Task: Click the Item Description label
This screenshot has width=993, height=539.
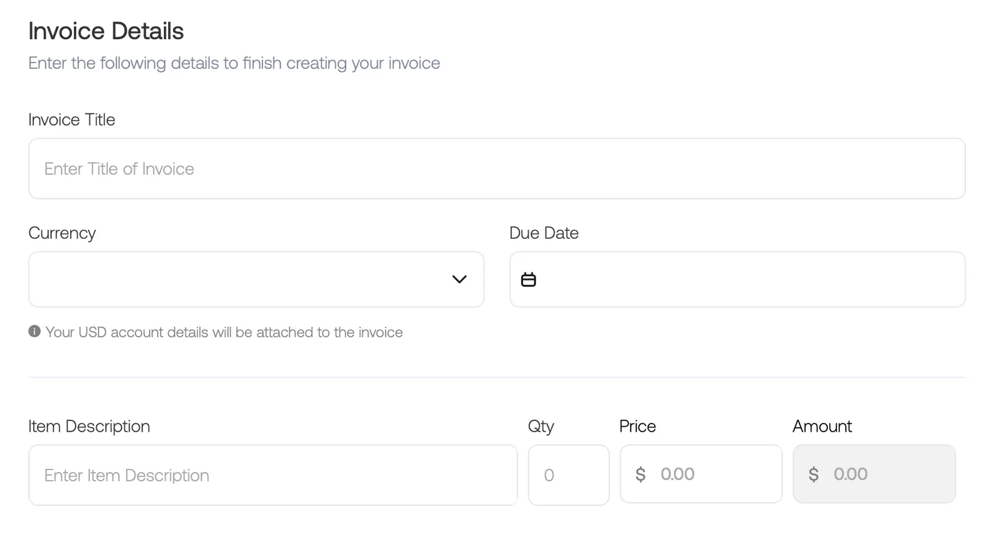Action: [89, 427]
